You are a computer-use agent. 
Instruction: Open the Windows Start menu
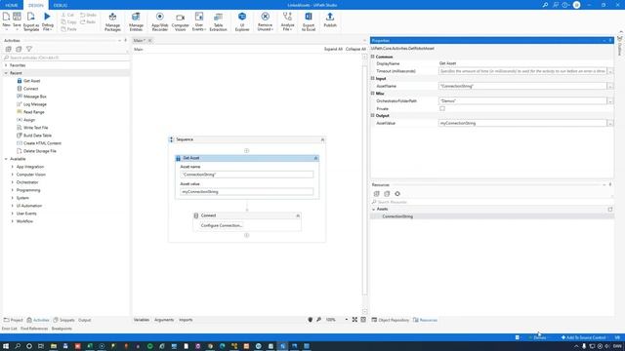(6, 346)
